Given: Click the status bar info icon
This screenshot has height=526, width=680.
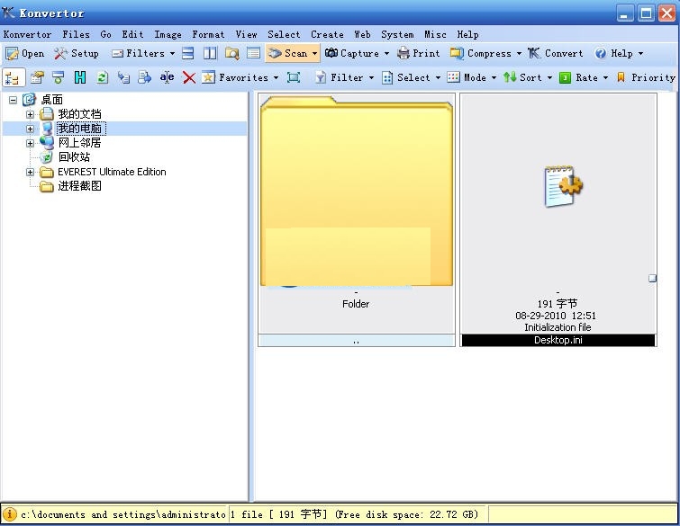Looking at the screenshot, I should 10,514.
